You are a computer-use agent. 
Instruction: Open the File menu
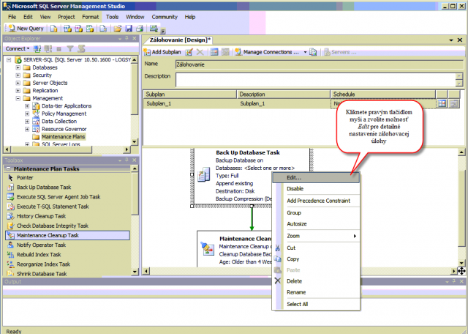coord(12,17)
